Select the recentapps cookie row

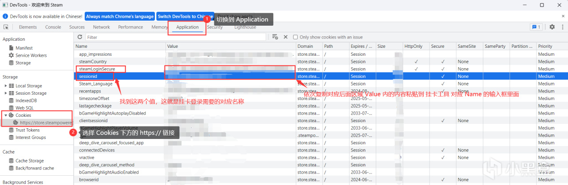point(321,91)
